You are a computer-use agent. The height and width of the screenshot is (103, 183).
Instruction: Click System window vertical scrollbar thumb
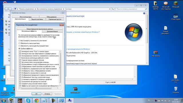pos(147,29)
